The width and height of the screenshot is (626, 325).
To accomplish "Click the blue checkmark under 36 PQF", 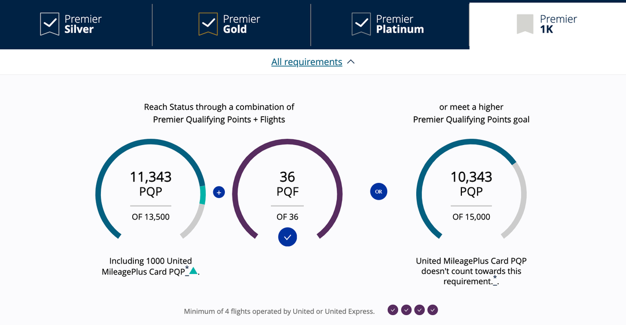I will [287, 237].
